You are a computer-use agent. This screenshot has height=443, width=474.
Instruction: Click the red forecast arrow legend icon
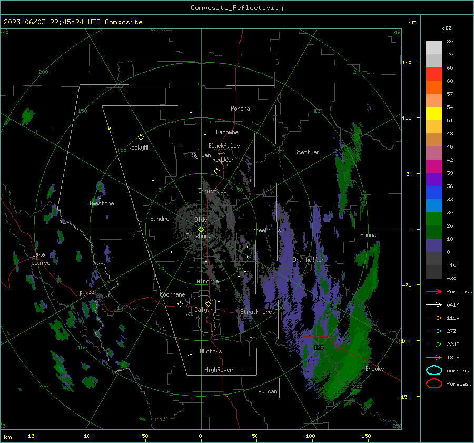pos(434,291)
